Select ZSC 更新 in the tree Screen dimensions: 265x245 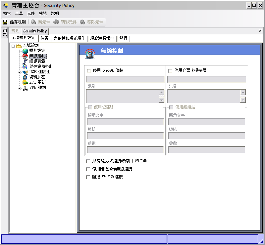37,82
